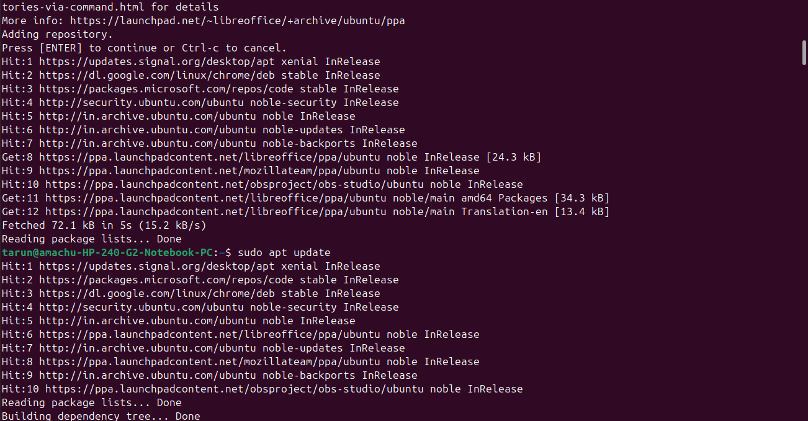Click the "Fetched 72.1 kB" output line
The image size is (808, 421).
point(104,226)
